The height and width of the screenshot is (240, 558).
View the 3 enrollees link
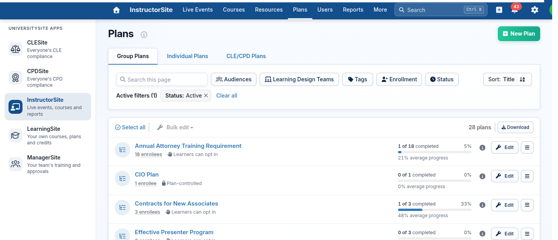tap(147, 212)
